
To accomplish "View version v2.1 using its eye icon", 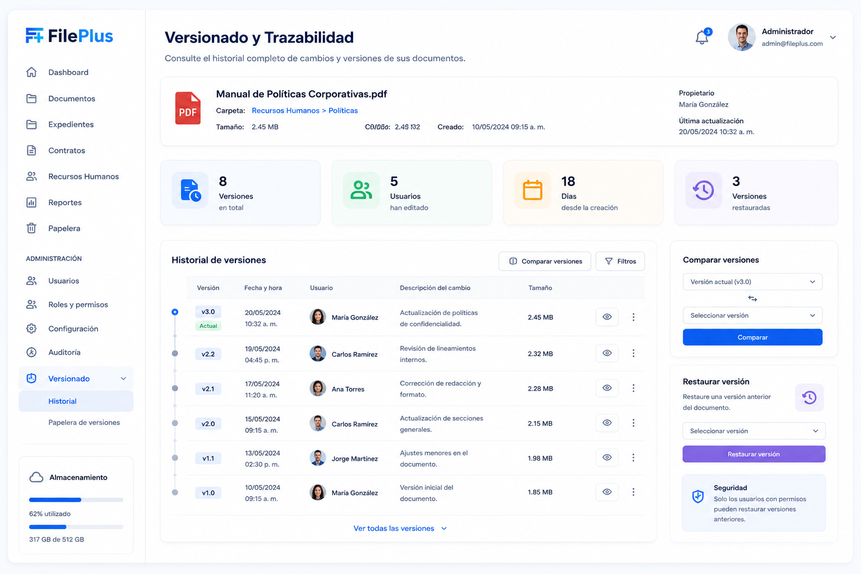I will coord(607,388).
